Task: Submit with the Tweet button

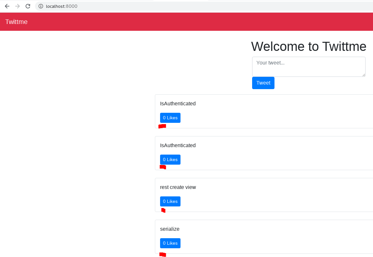Action: point(263,83)
